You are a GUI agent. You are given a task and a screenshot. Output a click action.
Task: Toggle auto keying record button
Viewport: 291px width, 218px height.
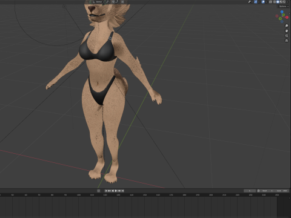(98, 191)
